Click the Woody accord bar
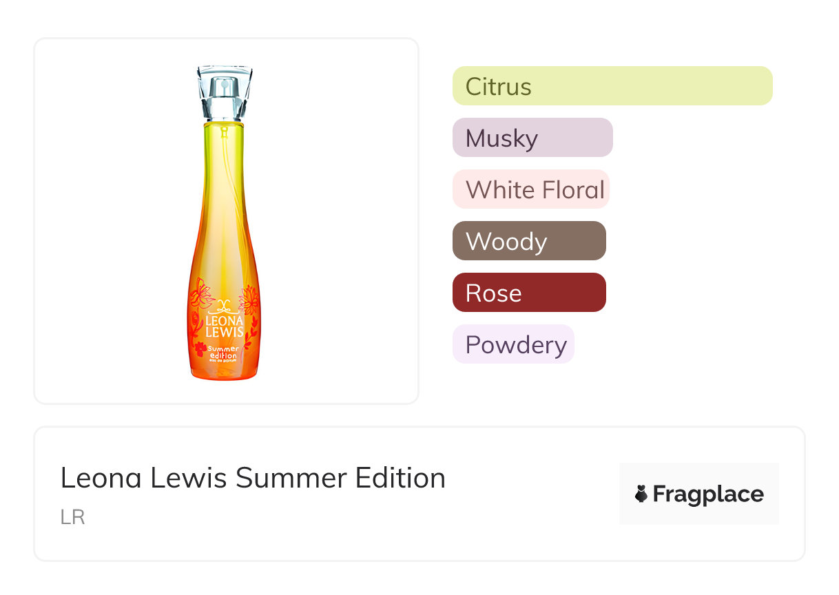839x595 pixels. (x=528, y=241)
